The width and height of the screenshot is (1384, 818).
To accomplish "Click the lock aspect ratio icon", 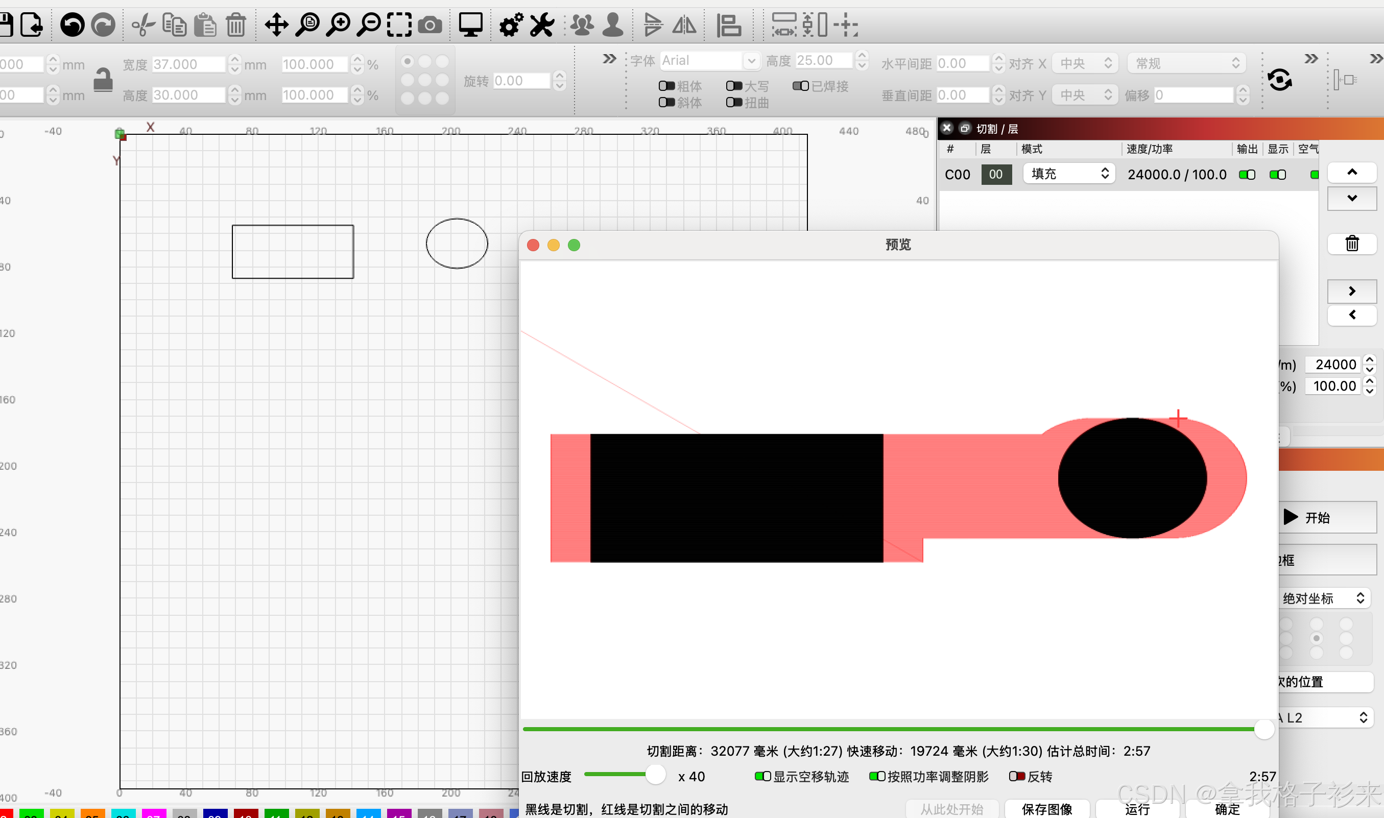I will (103, 80).
